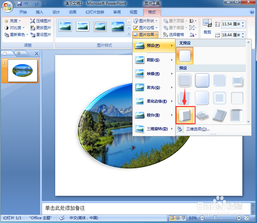Choose the angled preset third in row three

(x=220, y=115)
